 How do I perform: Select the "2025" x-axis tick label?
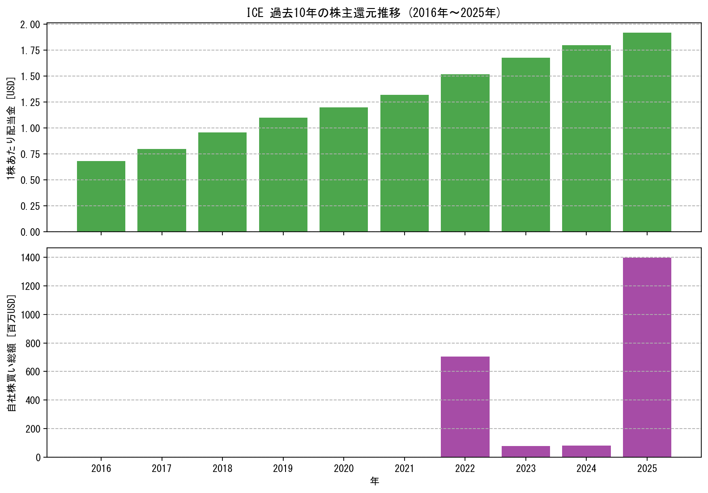647,468
